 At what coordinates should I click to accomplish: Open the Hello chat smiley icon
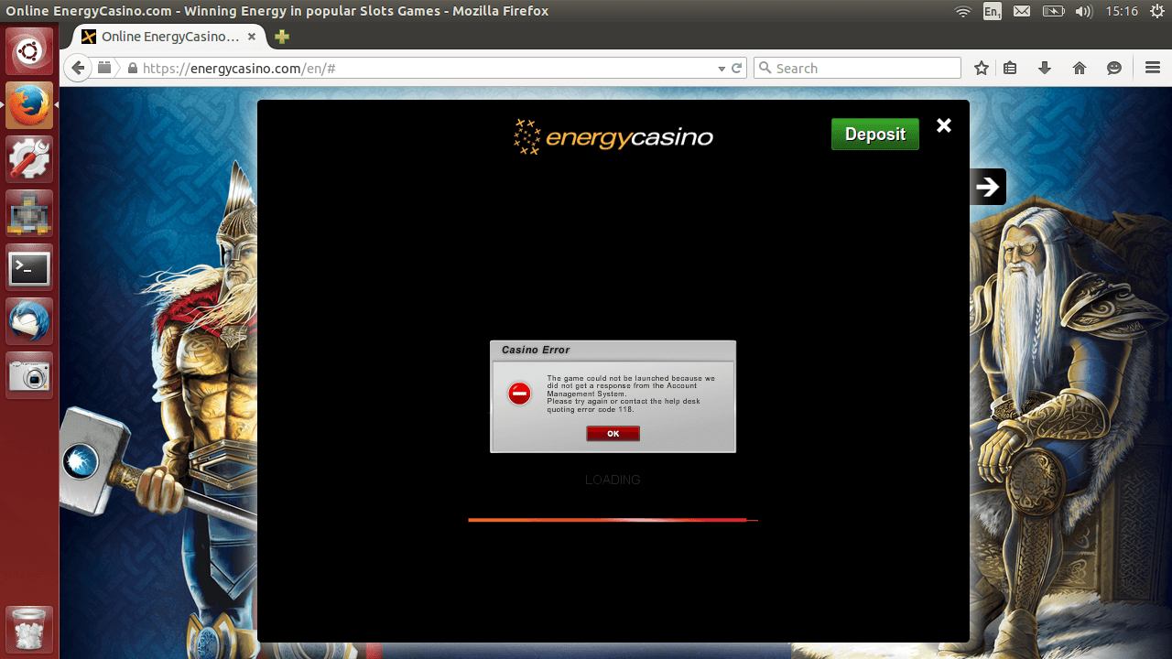[1114, 68]
